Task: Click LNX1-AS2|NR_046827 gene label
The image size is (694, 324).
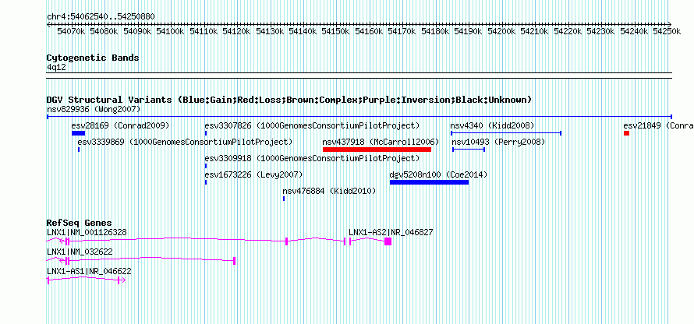Action: [391, 232]
